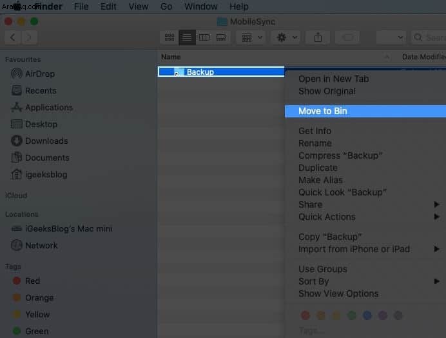446x338 pixels.
Task: Open Recents in the sidebar
Action: point(34,90)
